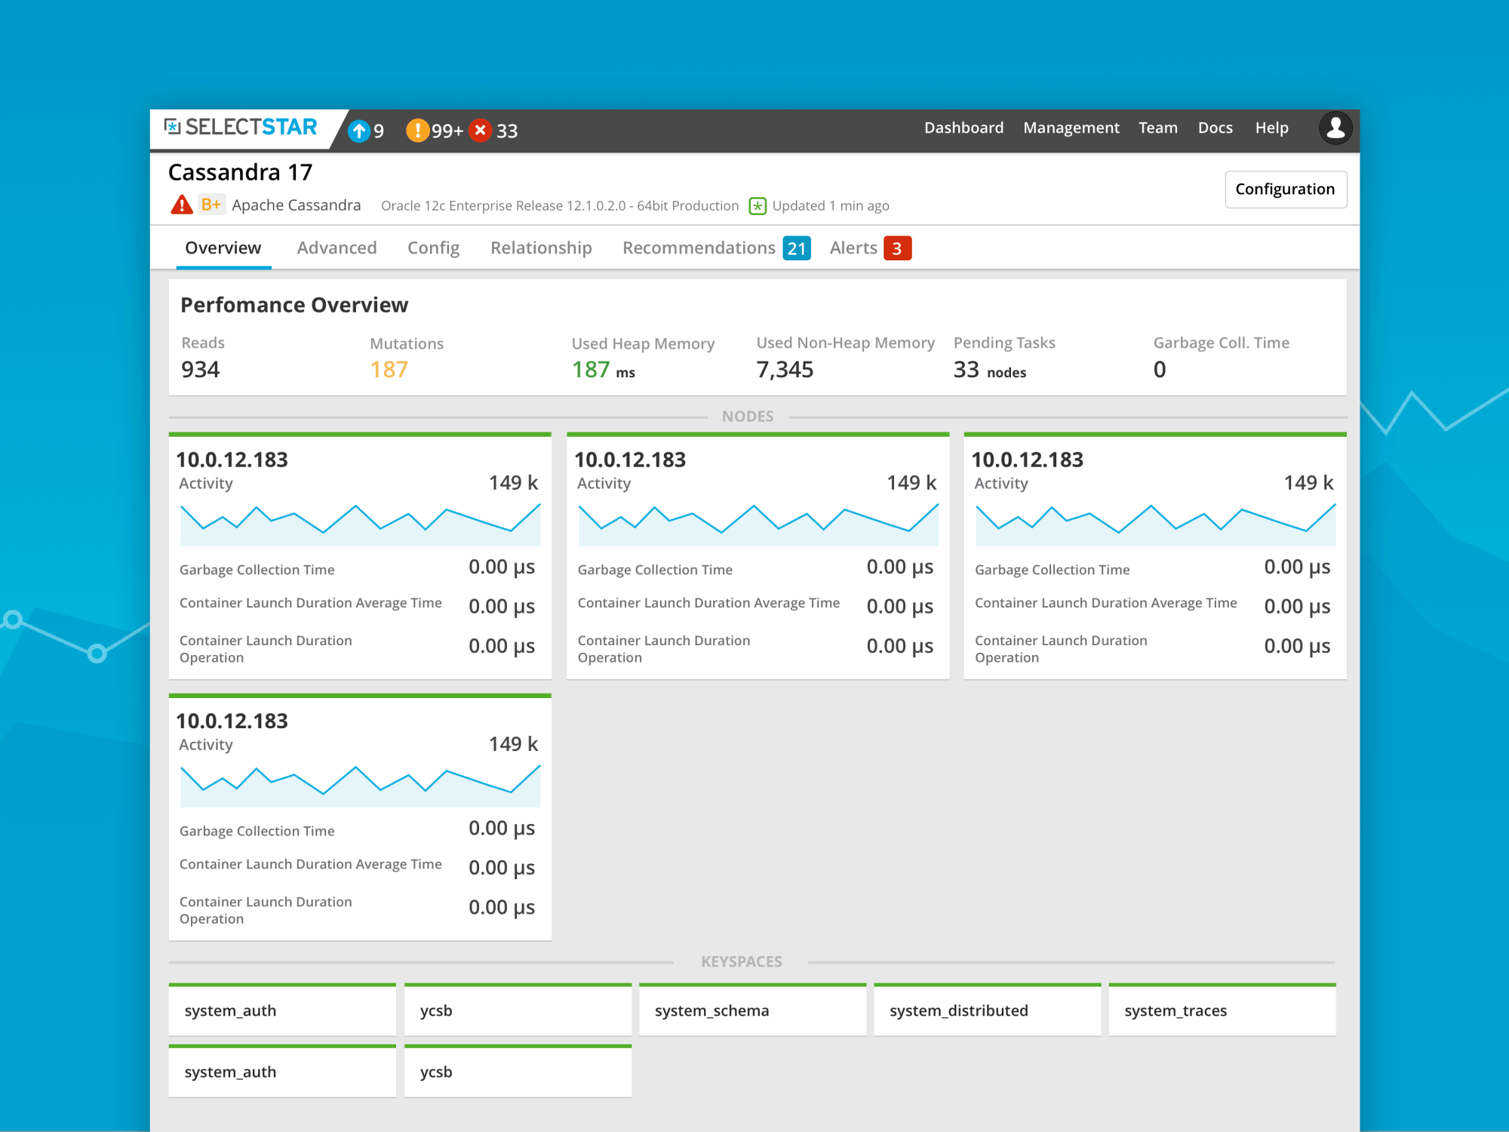Open the red error count icon
The width and height of the screenshot is (1509, 1132).
[x=480, y=131]
